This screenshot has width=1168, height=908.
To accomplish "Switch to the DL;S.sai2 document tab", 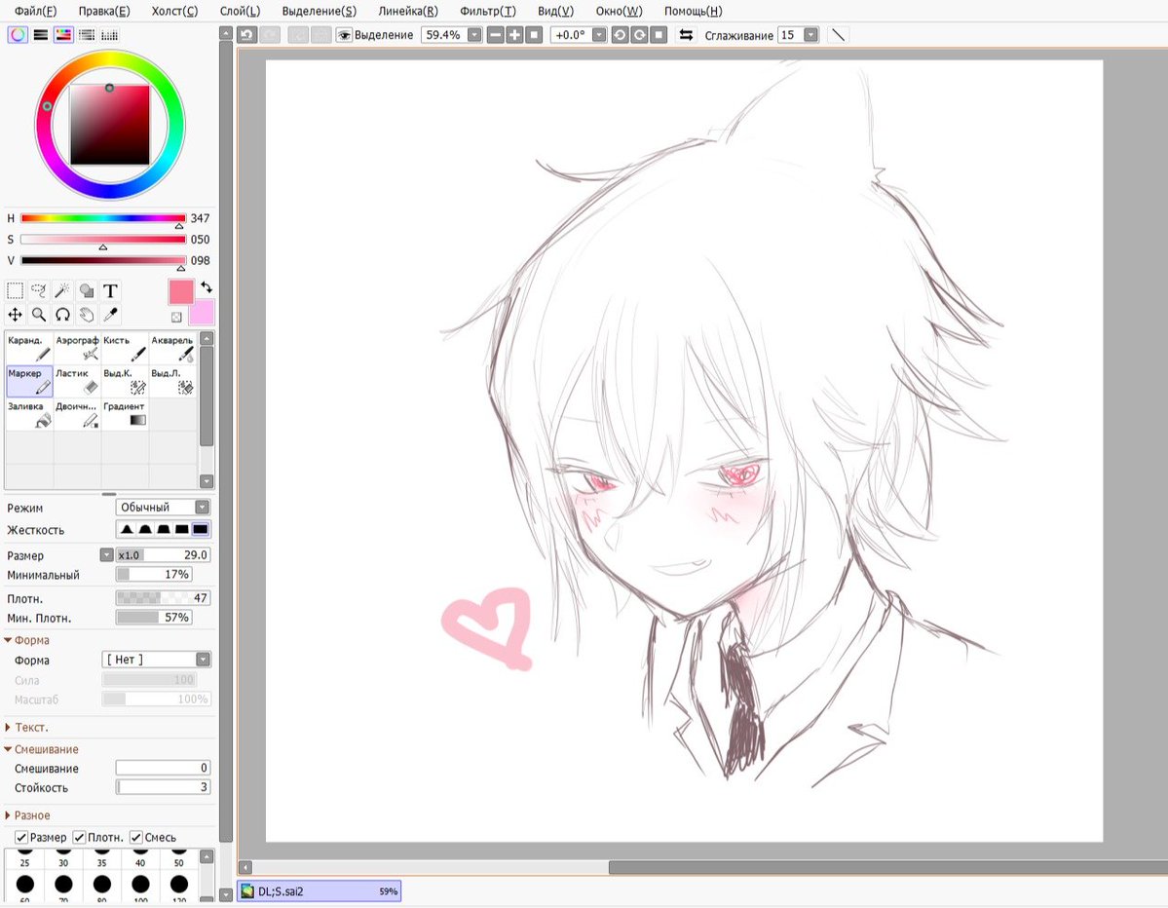I will pyautogui.click(x=320, y=890).
